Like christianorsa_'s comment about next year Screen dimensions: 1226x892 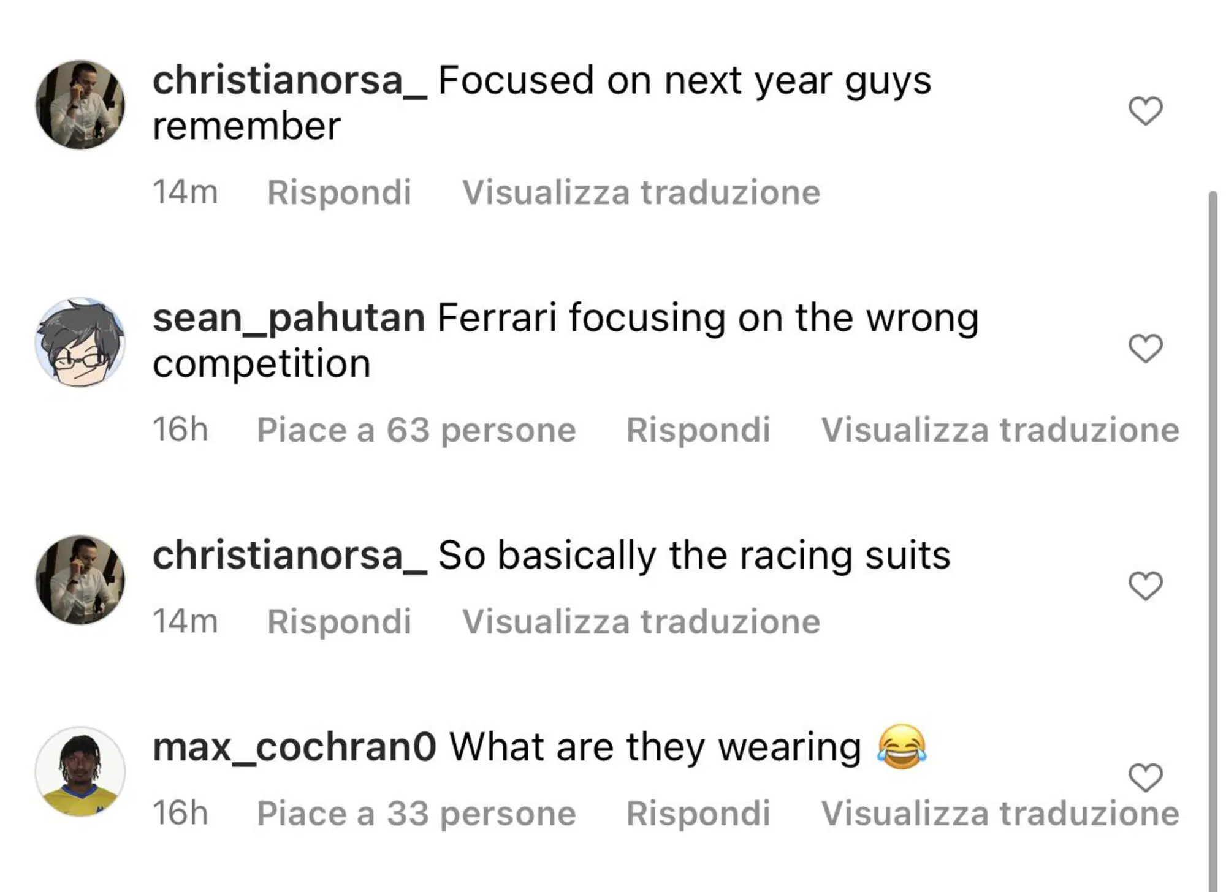[x=1145, y=112]
